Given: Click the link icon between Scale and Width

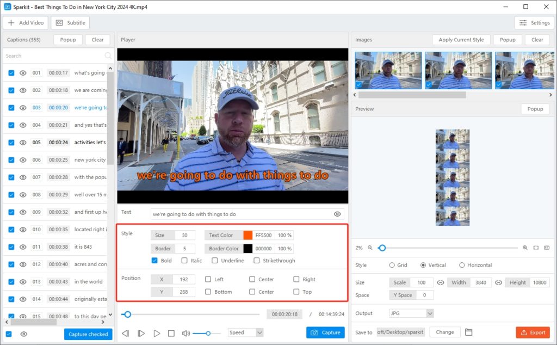Looking at the screenshot, I should pos(441,282).
